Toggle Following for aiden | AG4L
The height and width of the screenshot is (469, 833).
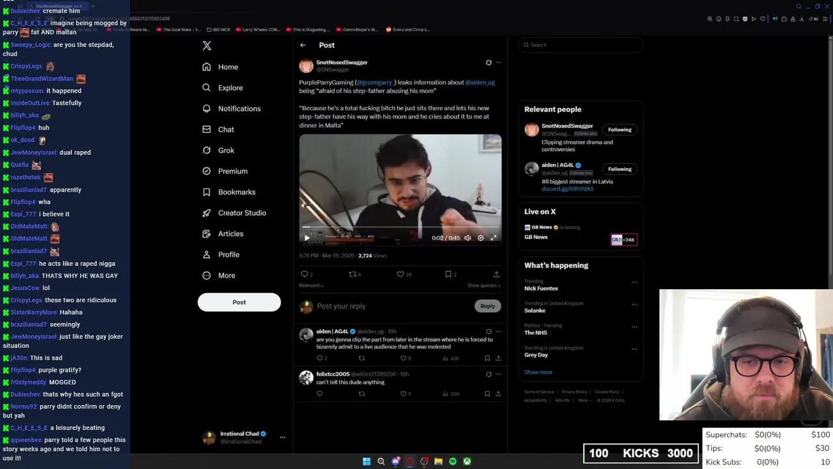pyautogui.click(x=620, y=169)
